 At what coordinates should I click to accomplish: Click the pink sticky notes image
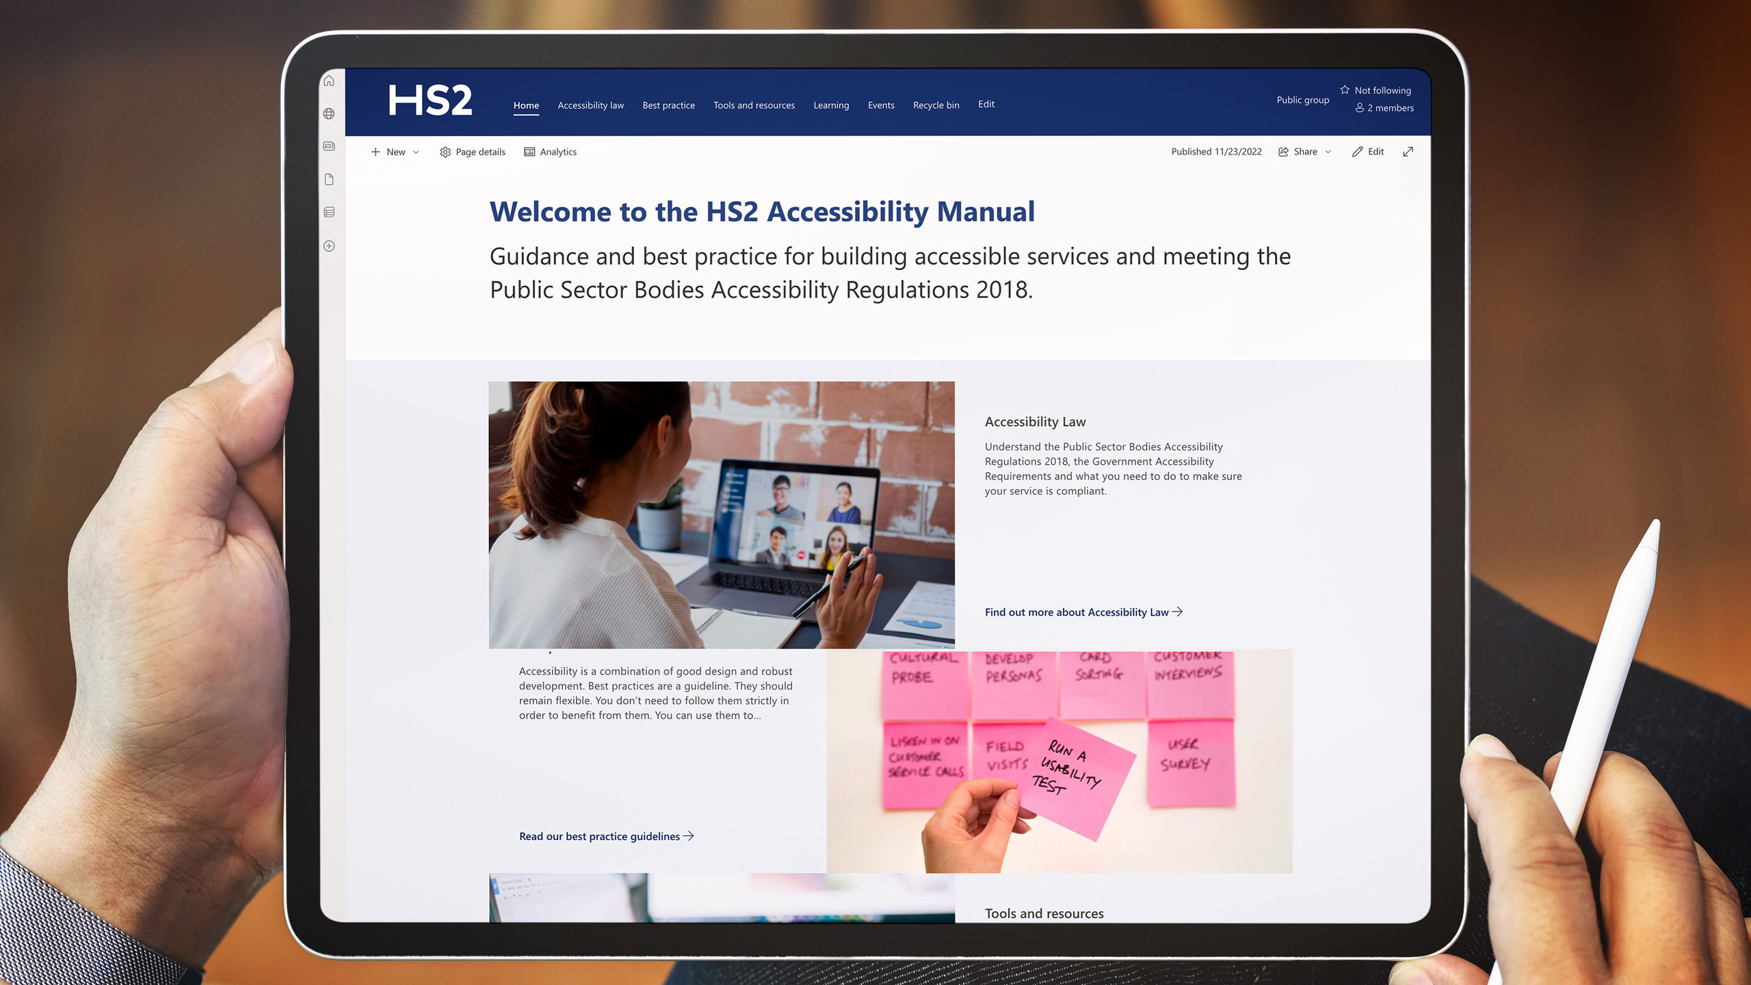tap(1059, 761)
